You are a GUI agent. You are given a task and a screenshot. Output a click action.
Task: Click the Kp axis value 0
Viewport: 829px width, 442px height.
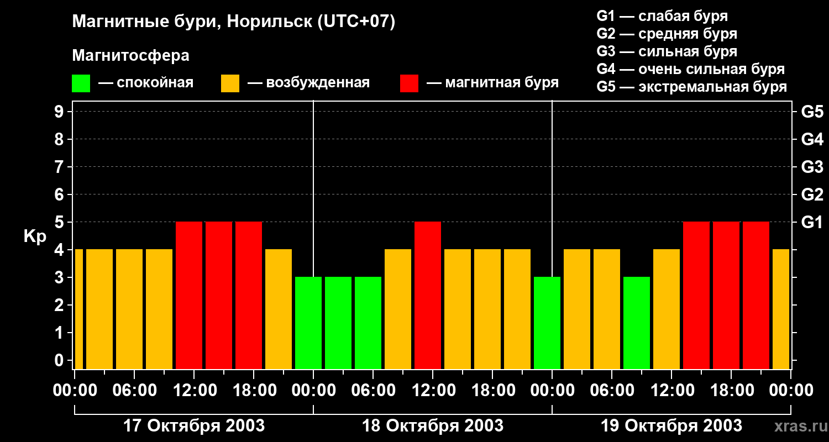[60, 360]
